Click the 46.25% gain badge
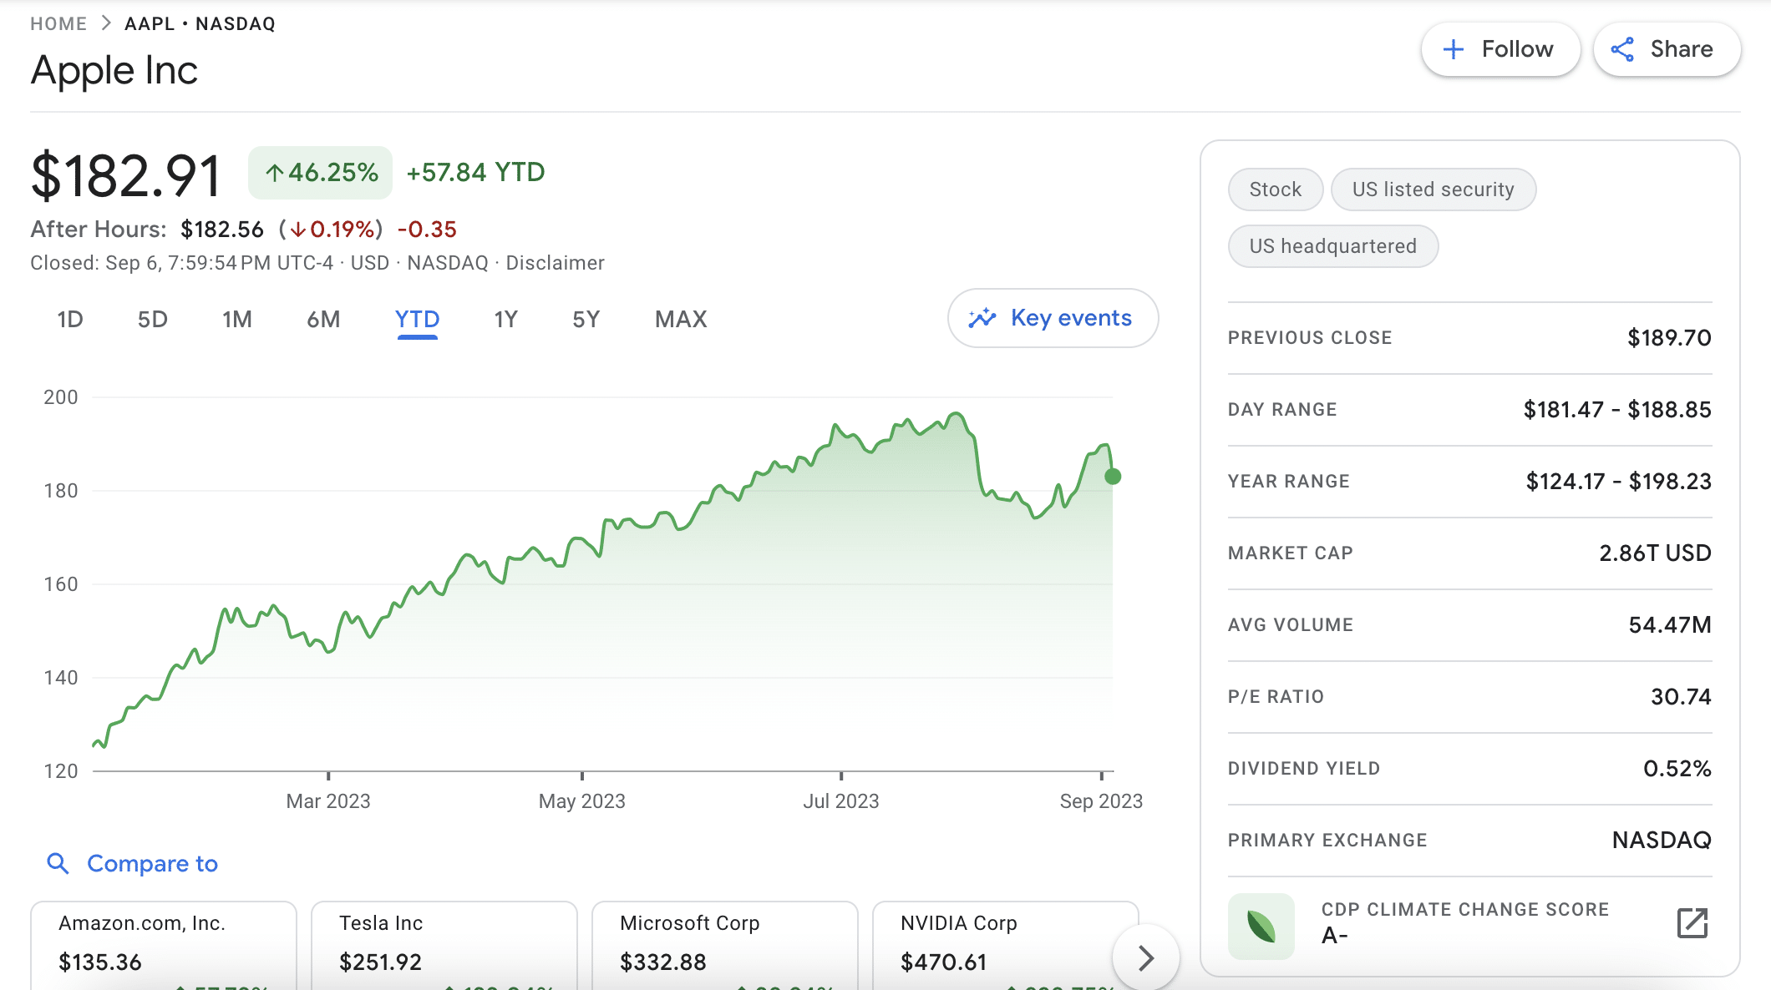Image resolution: width=1771 pixels, height=990 pixels. (321, 173)
